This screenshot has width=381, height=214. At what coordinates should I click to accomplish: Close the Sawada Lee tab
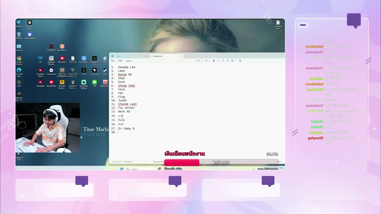point(181,56)
